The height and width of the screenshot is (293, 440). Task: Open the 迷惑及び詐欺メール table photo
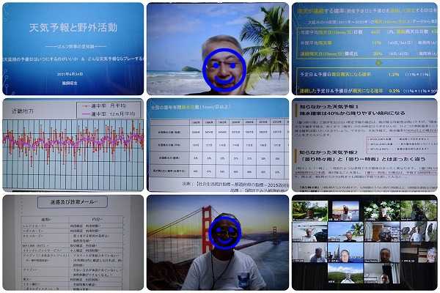tap(73, 242)
